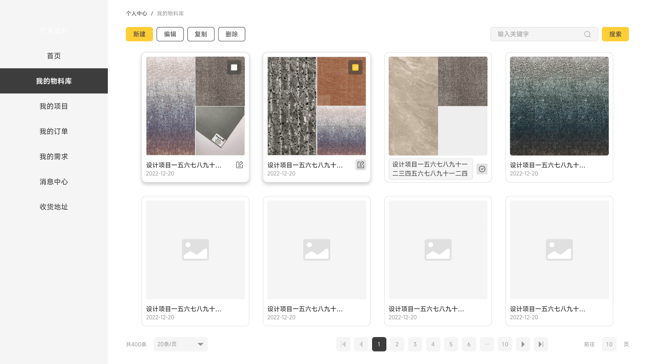647x364 pixels.
Task: Go to next page arrow
Action: 523,344
